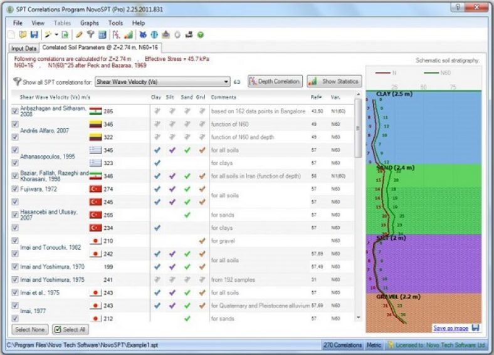Toggle the Imai et al., 1975 checkbox
Image resolution: width=494 pixels, height=355 pixels.
point(15,292)
